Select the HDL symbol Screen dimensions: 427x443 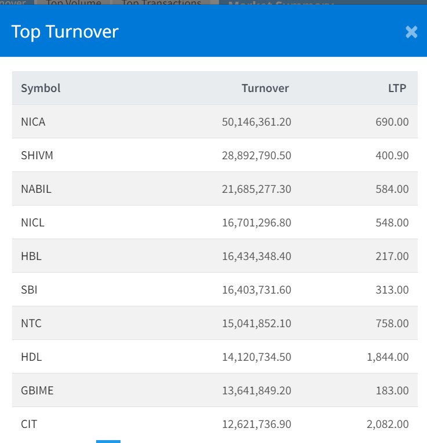coord(31,357)
